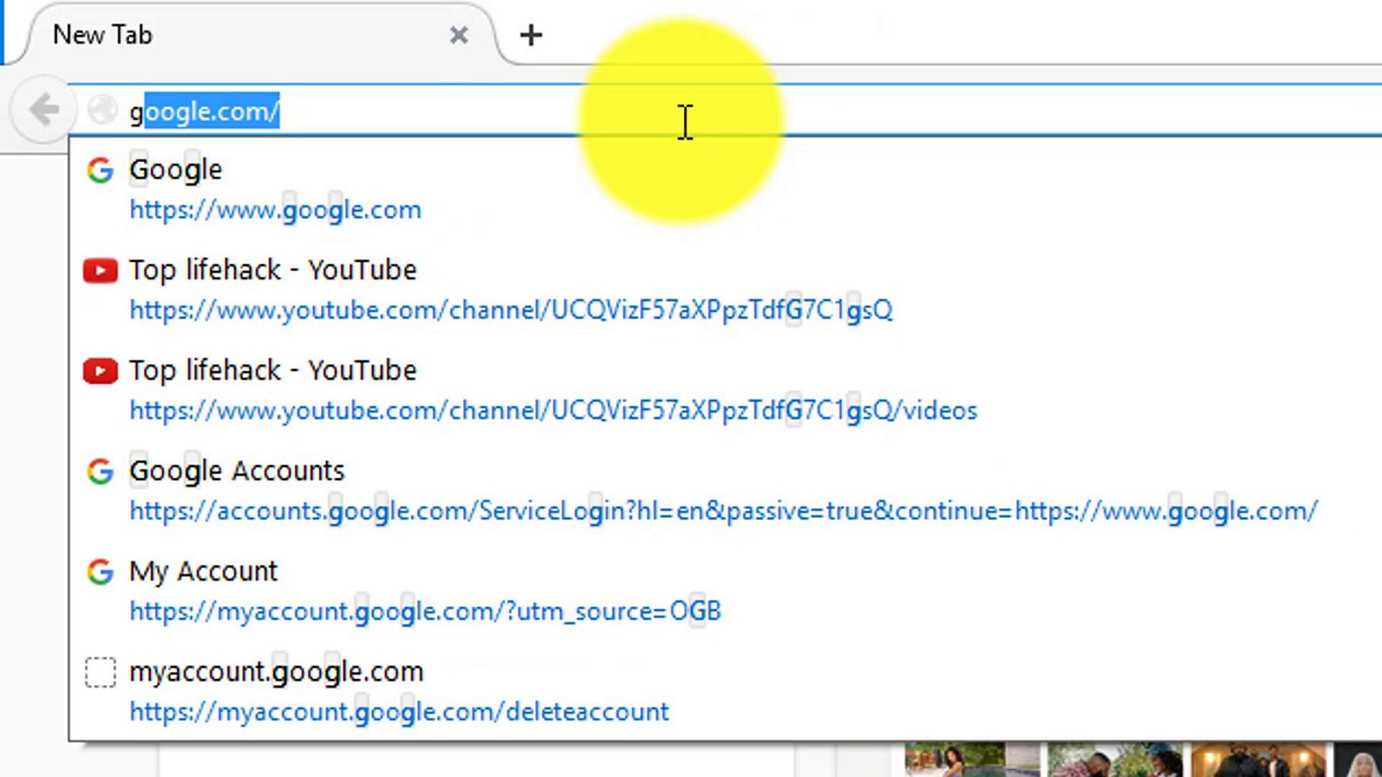Image resolution: width=1382 pixels, height=777 pixels.
Task: Switch to the New Tab tab
Action: tap(216, 35)
